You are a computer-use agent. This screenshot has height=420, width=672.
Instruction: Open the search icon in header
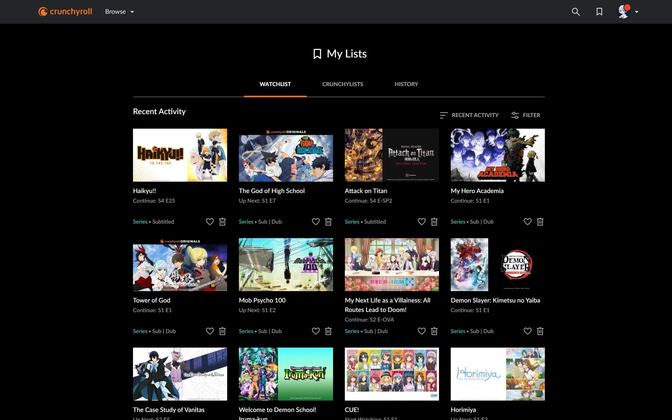[x=575, y=12]
